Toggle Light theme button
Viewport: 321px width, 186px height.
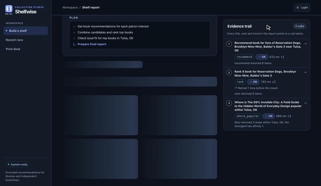click(x=302, y=8)
